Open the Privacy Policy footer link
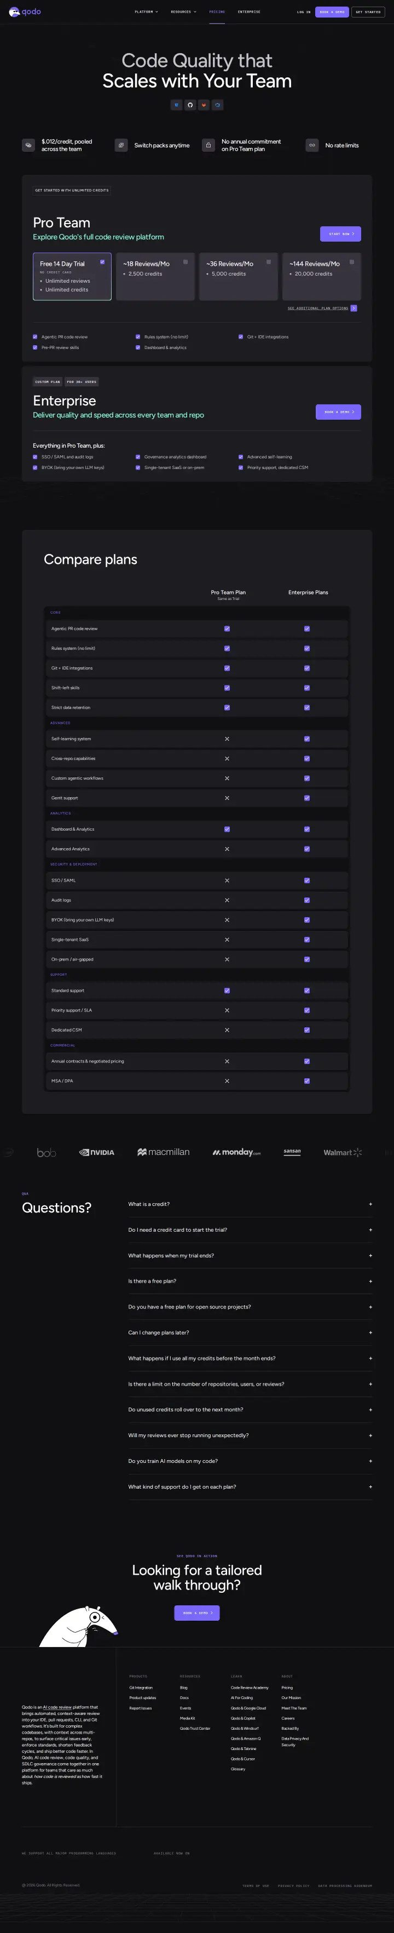 pyautogui.click(x=294, y=1886)
